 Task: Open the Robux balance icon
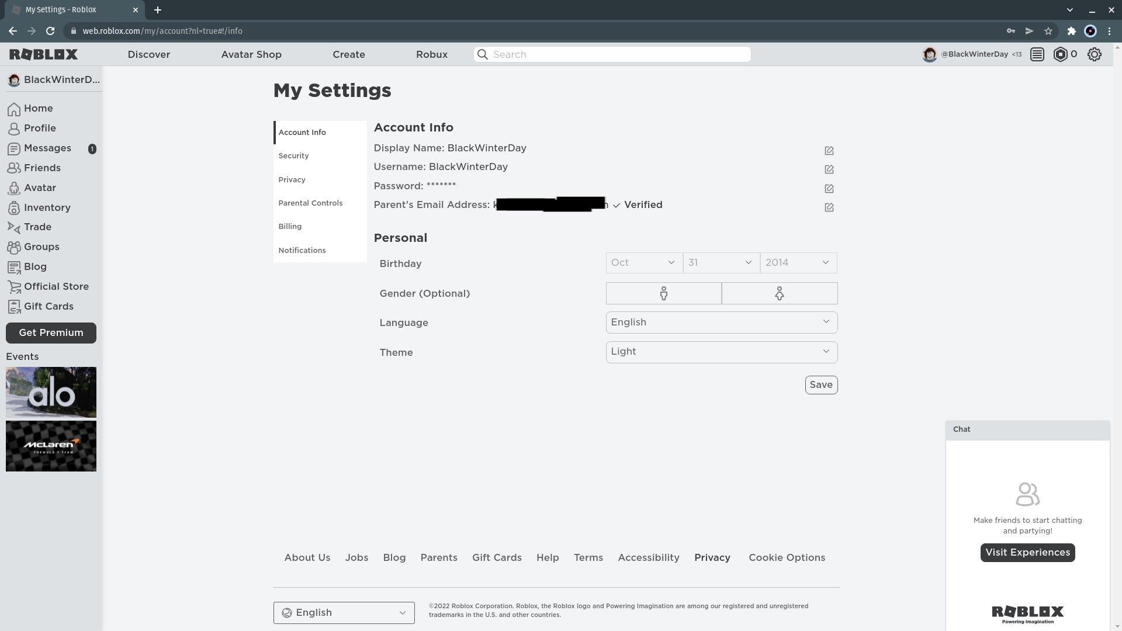pos(1060,54)
